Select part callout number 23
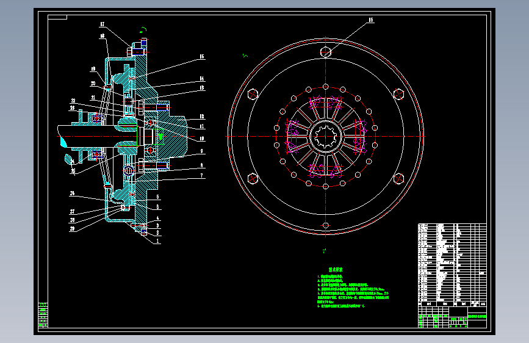The image size is (529, 343). pos(72,108)
